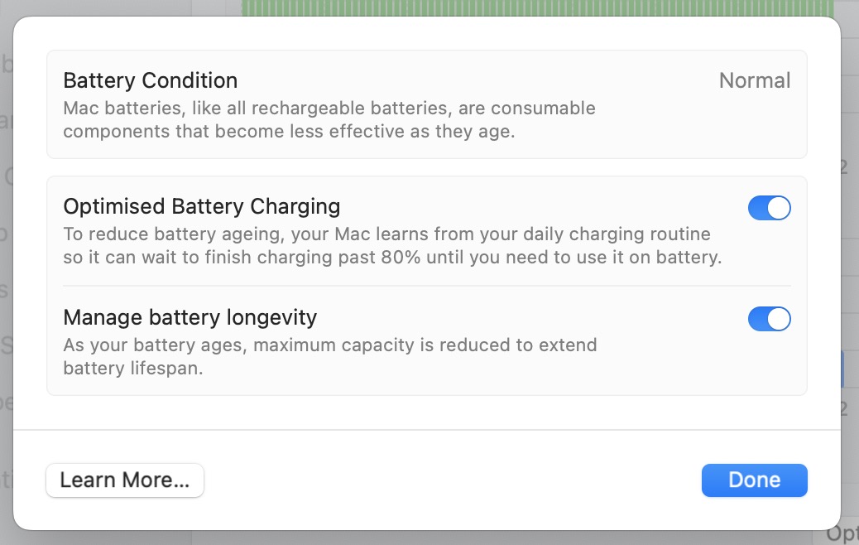859x545 pixels.
Task: Click the line mentioning components as they age
Action: click(289, 132)
